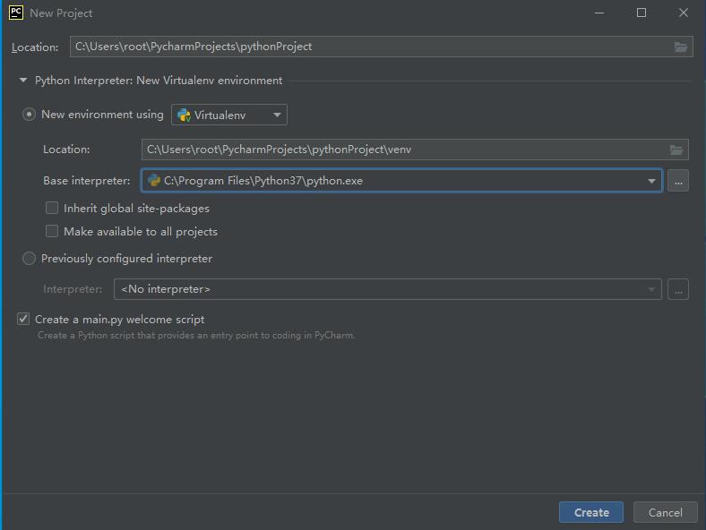Select New environment using radio button
The image size is (706, 530).
click(30, 115)
